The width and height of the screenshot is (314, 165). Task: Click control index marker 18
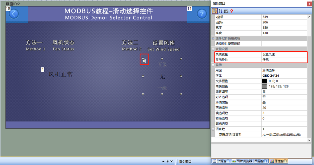(x=8, y=9)
